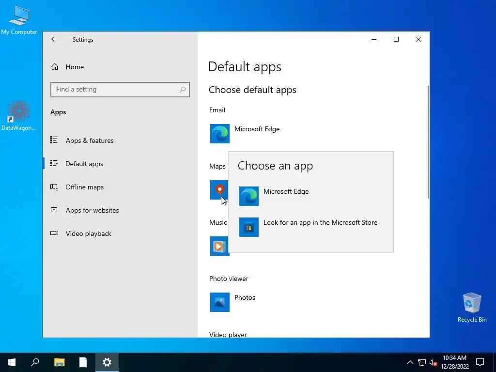Click the Default apps sidebar icon
The width and height of the screenshot is (496, 372).
coord(54,163)
